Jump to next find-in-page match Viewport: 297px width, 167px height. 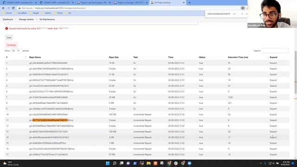(246, 14)
